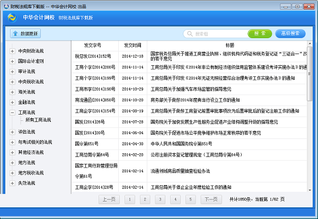Open regulation 国发[2014]26号
The height and width of the screenshot is (219, 318).
pos(90,122)
